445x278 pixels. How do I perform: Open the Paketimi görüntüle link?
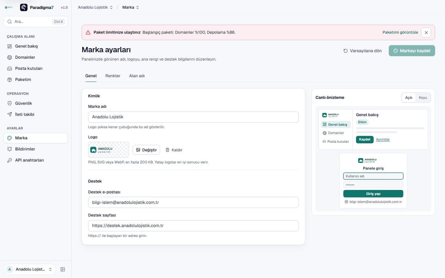click(x=400, y=33)
